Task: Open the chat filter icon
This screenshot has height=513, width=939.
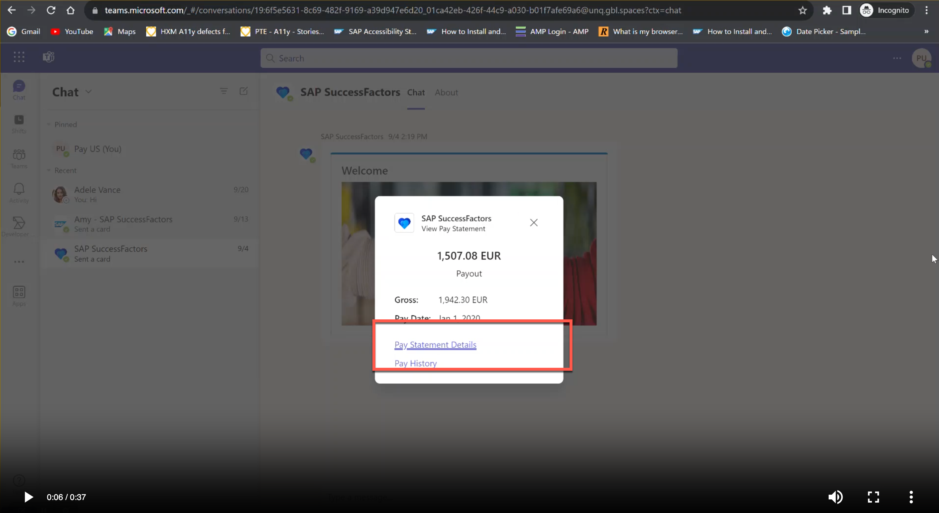Action: click(224, 92)
